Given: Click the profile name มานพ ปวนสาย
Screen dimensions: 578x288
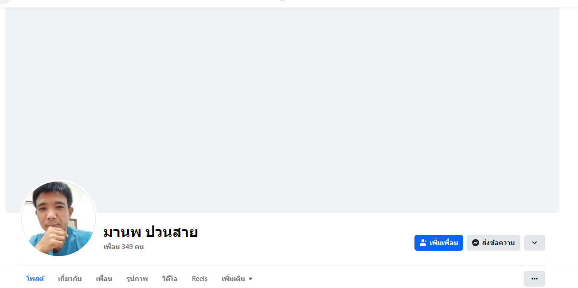Looking at the screenshot, I should click(x=150, y=232).
